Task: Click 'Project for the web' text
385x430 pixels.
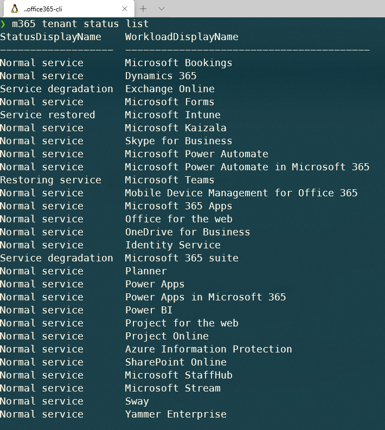Action: 182,323
